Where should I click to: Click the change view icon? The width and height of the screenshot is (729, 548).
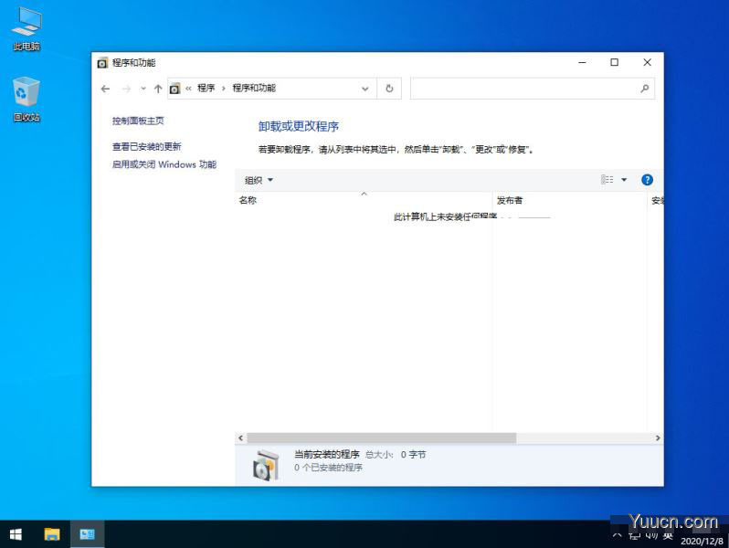point(607,180)
